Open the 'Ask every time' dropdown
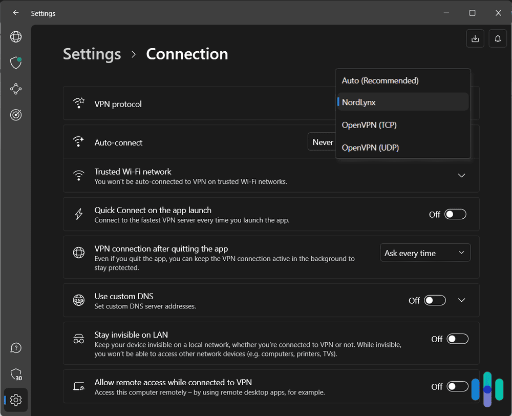Screen dimensions: 512x416 point(425,253)
